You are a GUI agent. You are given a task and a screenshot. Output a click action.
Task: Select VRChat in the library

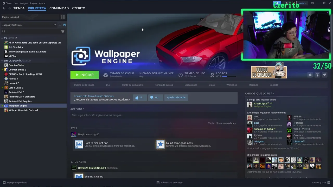[12, 56]
